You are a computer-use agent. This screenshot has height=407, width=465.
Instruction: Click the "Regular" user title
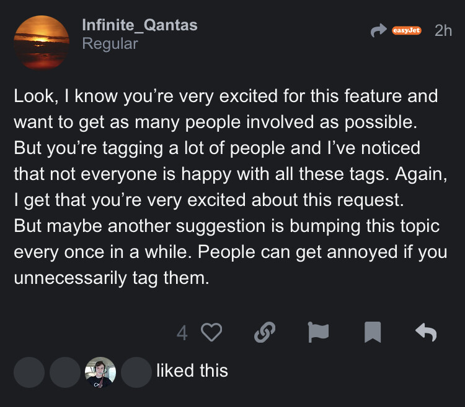[110, 44]
